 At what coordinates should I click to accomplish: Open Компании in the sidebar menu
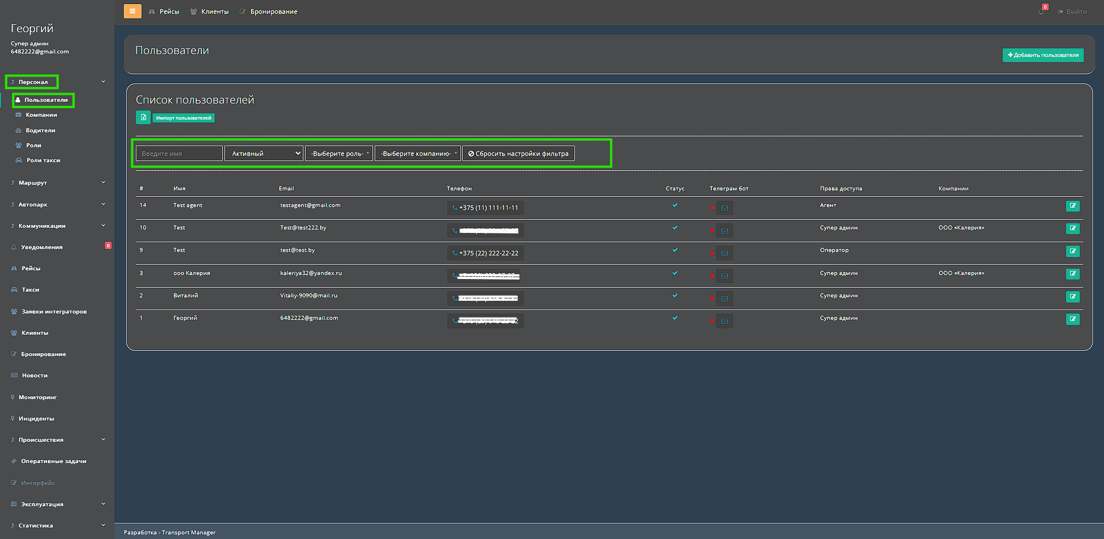click(41, 115)
